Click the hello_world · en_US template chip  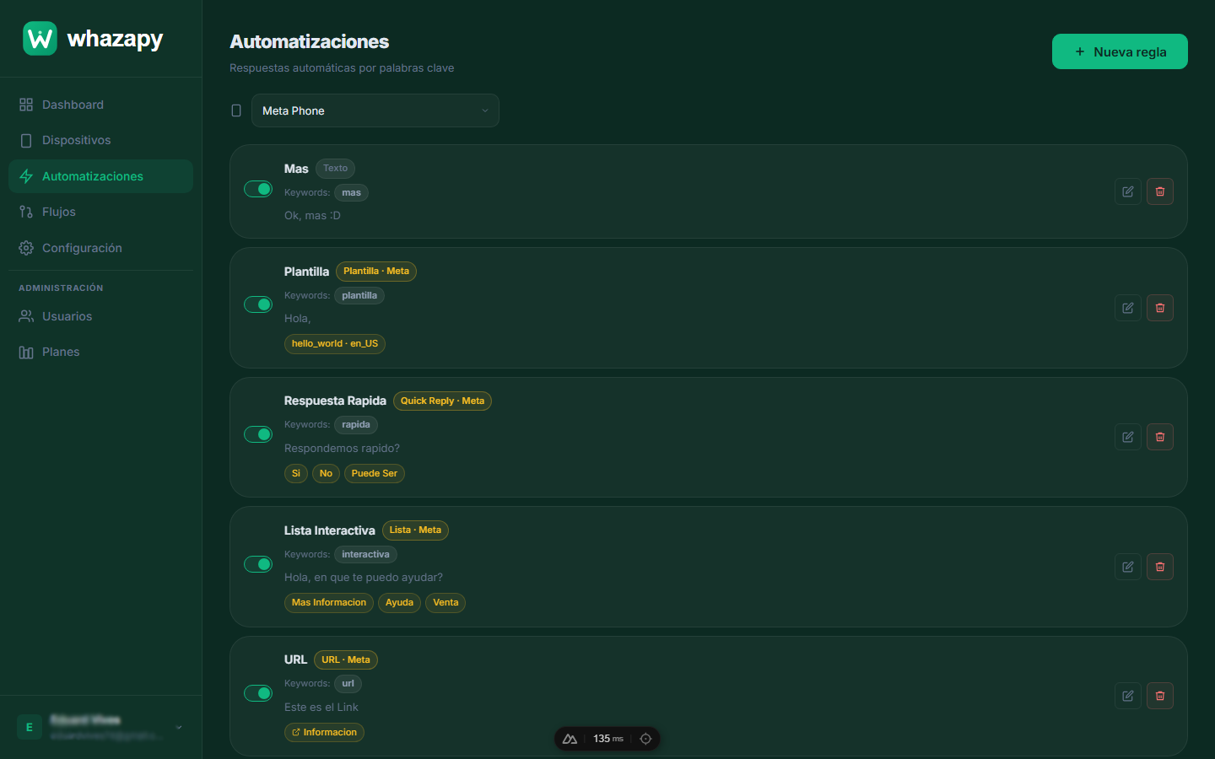335,343
